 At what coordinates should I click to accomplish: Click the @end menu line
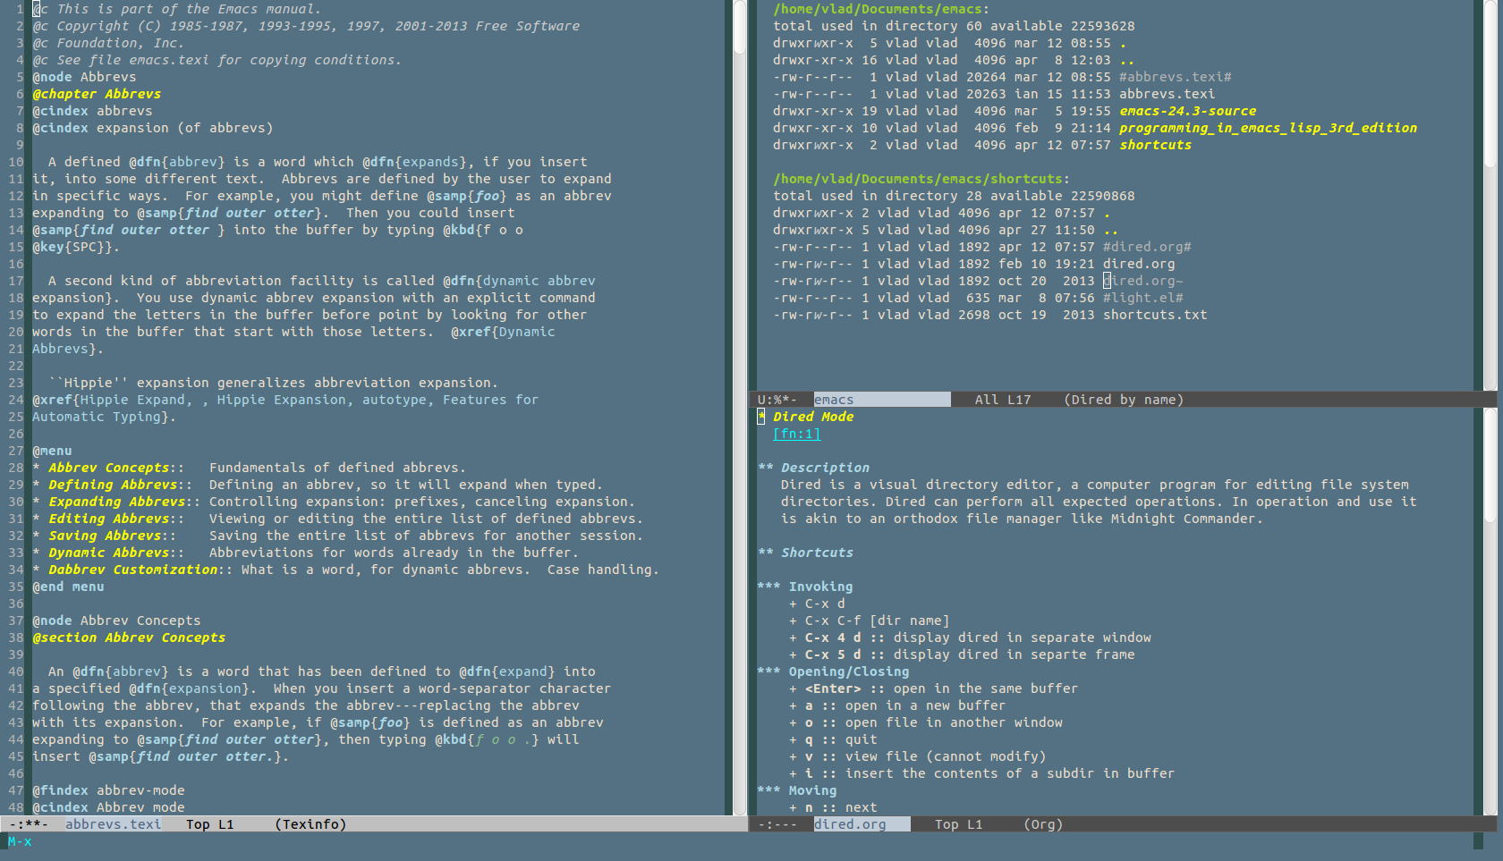pyautogui.click(x=68, y=587)
